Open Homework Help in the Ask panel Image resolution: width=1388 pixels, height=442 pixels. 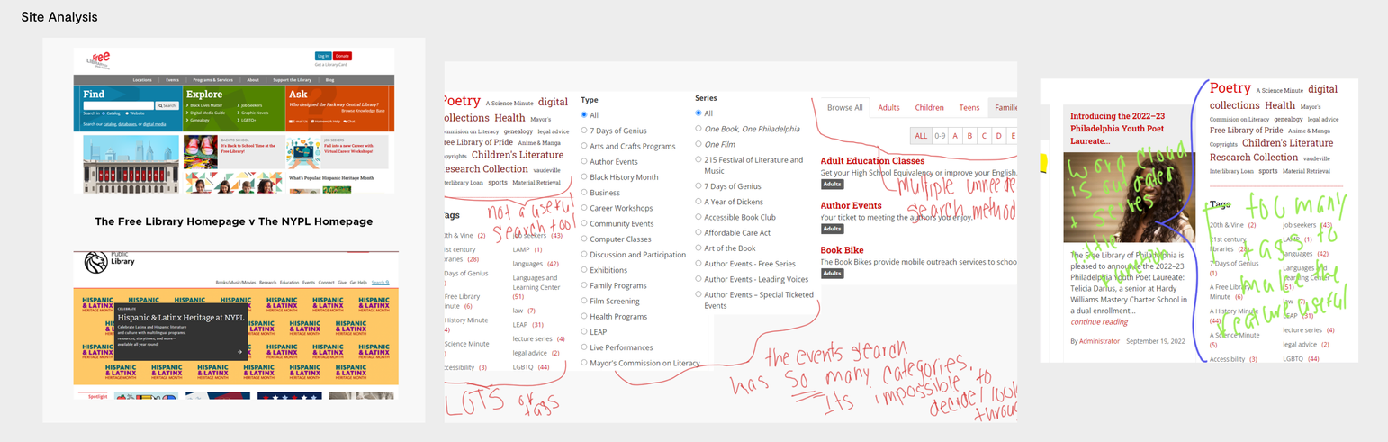(x=326, y=122)
